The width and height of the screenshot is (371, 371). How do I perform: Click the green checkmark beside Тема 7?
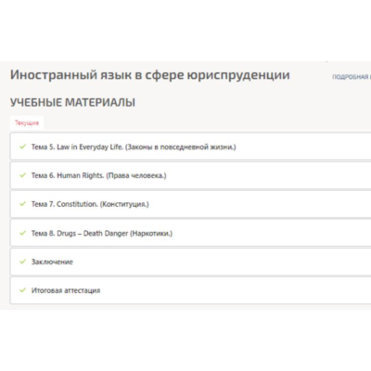coord(22,204)
